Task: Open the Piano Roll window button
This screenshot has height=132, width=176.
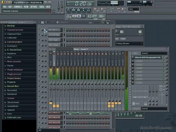Action: pyautogui.click(x=78, y=10)
